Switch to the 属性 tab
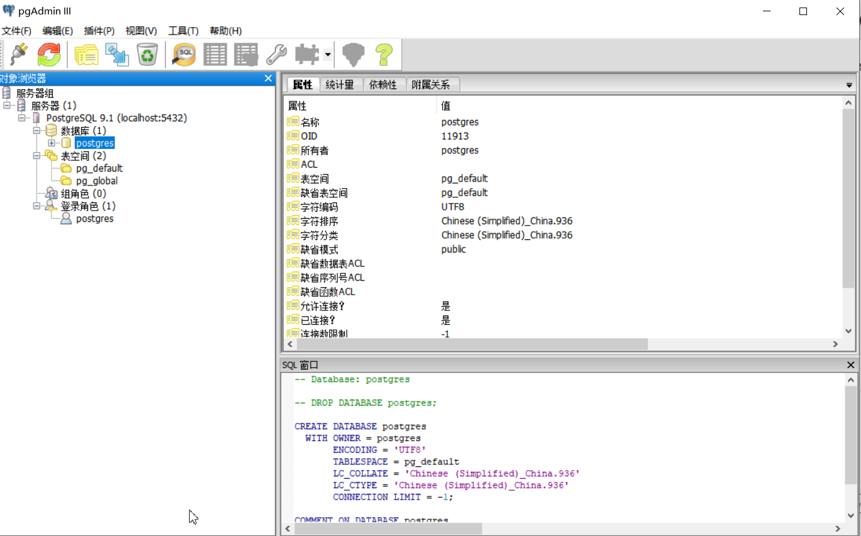Image resolution: width=861 pixels, height=536 pixels. pyautogui.click(x=303, y=85)
